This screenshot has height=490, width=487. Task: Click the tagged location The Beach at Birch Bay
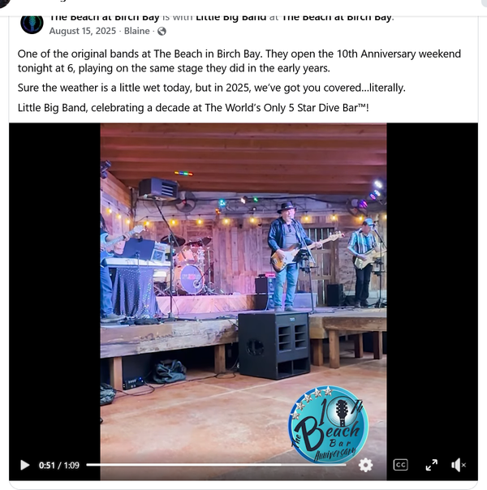click(x=337, y=18)
